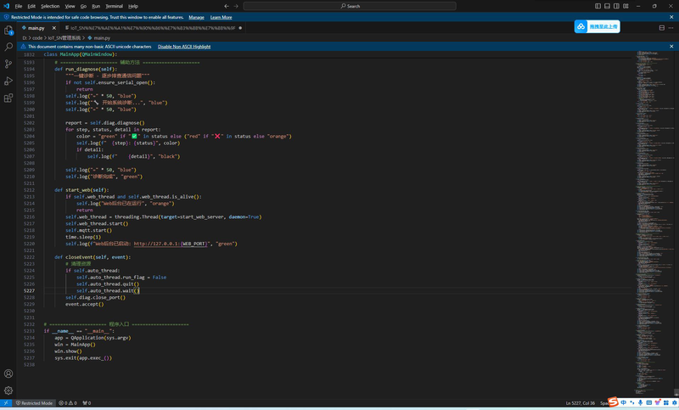
Task: Open the Run menu
Action: (x=96, y=6)
